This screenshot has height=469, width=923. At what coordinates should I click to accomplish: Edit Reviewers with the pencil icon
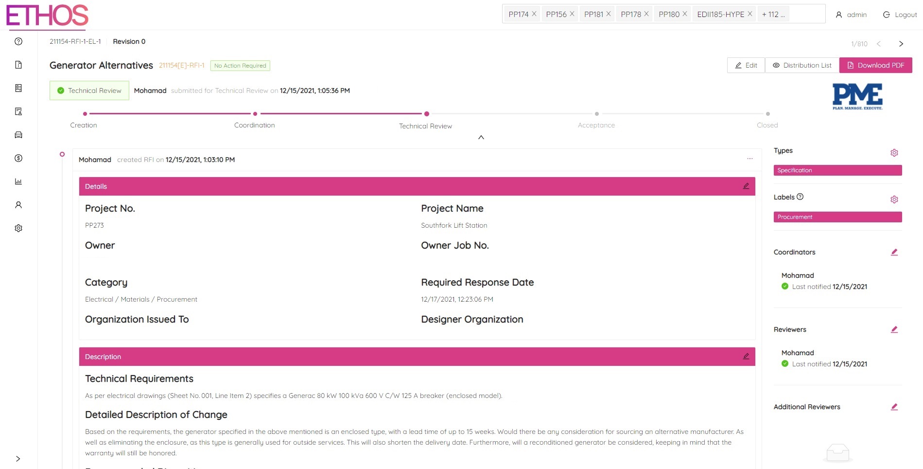point(894,329)
